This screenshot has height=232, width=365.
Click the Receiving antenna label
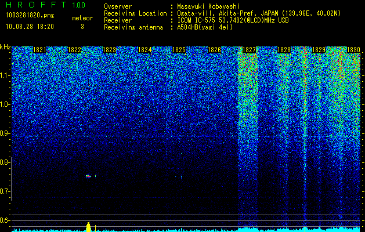133,27
